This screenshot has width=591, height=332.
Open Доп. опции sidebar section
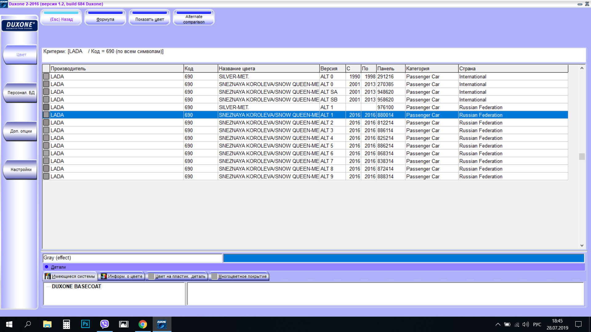click(x=21, y=131)
